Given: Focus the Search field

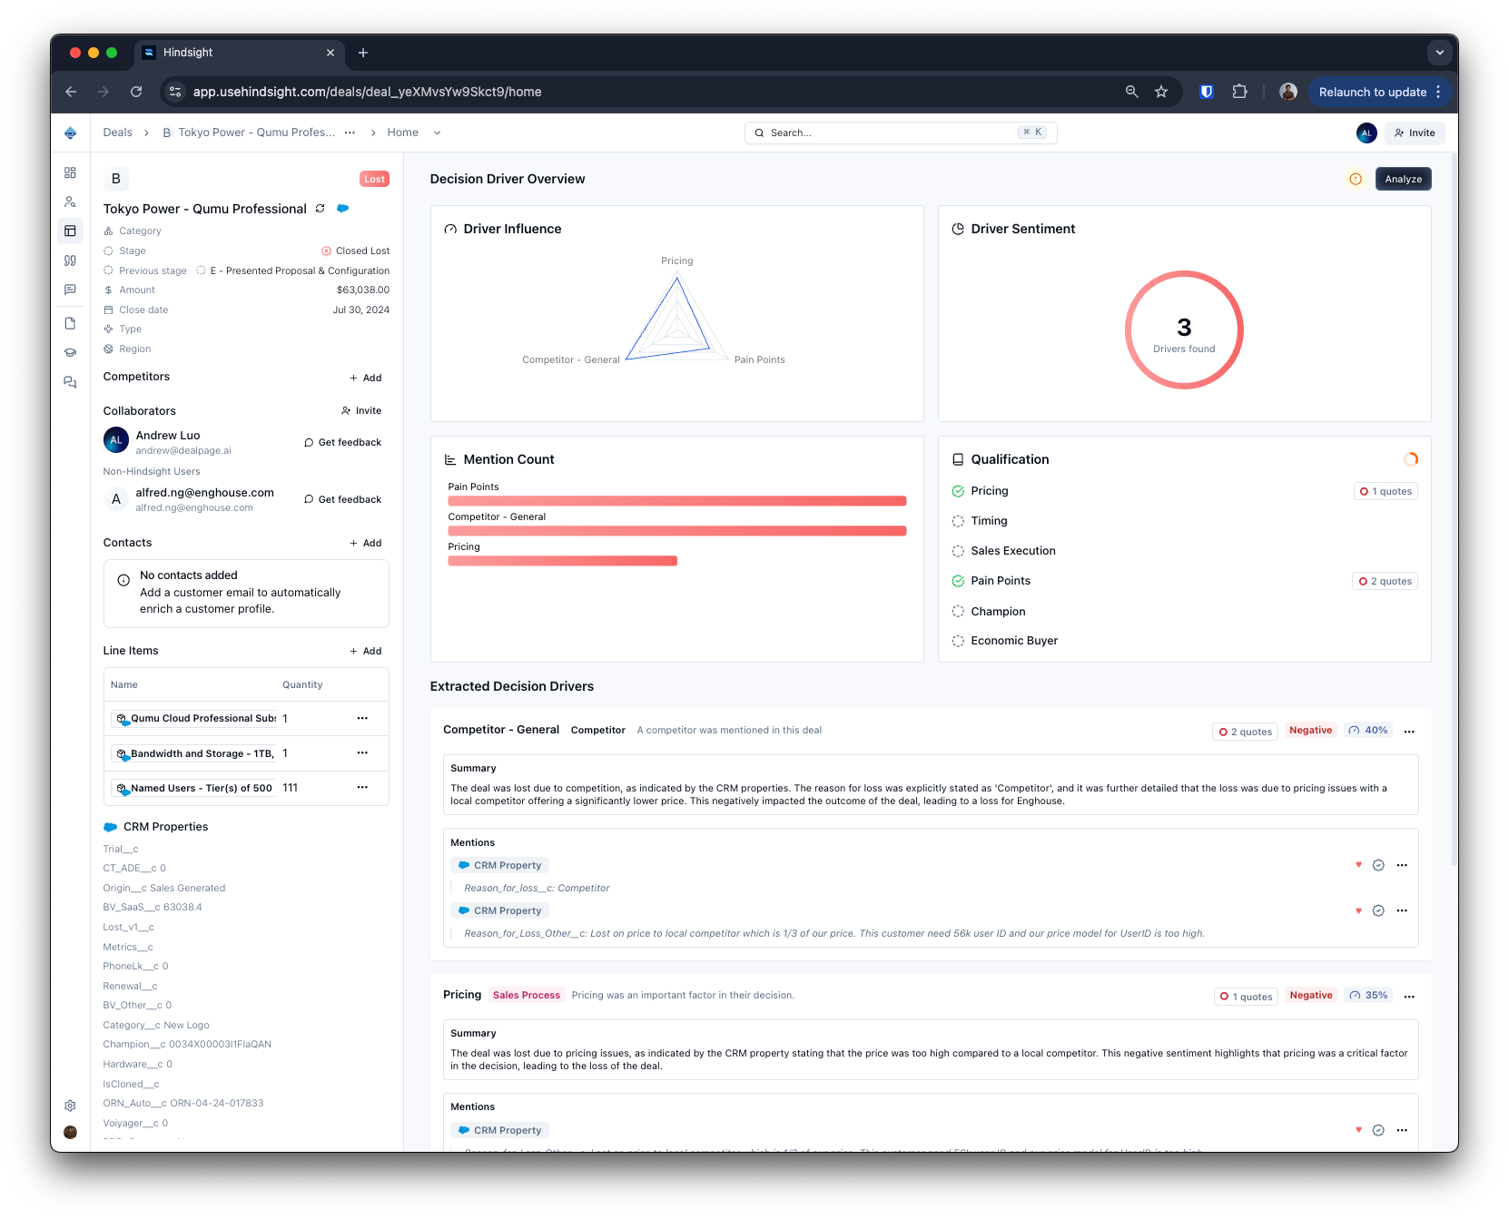Looking at the screenshot, I should point(901,133).
